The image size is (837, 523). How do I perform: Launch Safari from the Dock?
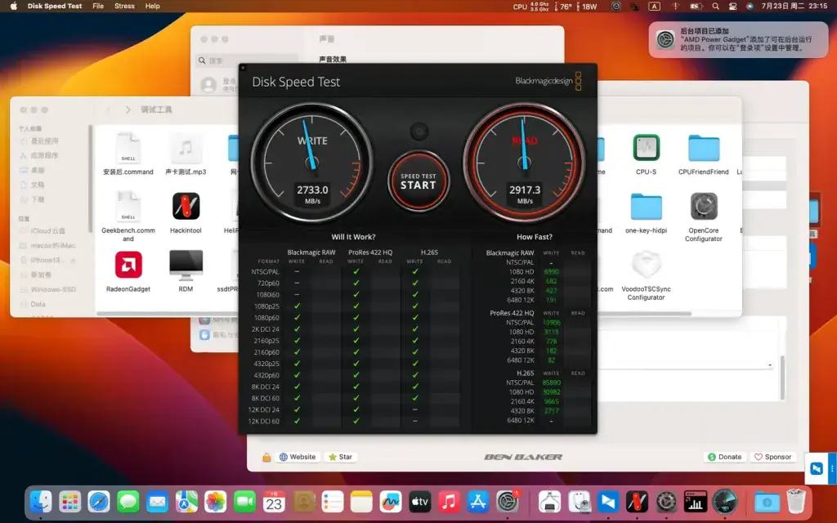99,502
